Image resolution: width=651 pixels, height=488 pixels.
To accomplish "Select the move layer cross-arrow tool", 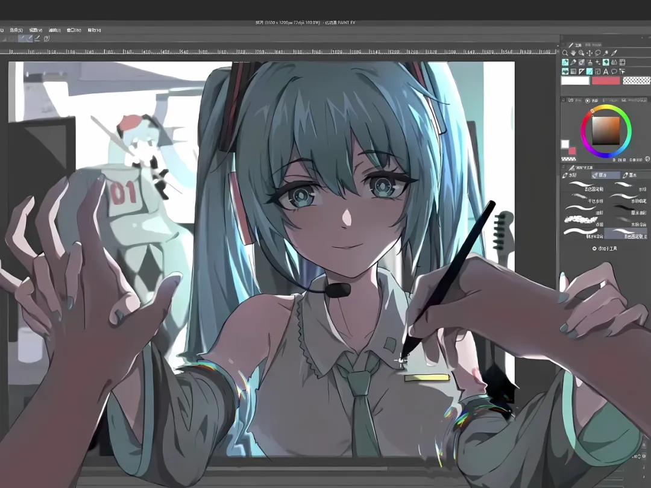I will pyautogui.click(x=590, y=52).
